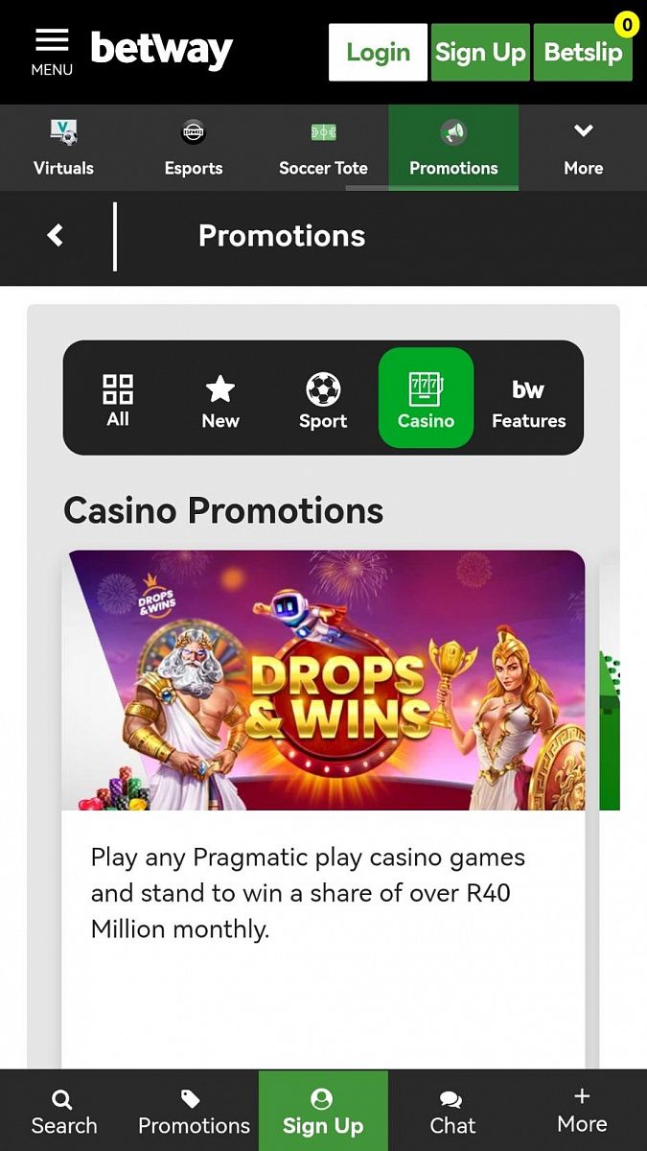
Task: Open the hamburger MENU icon
Action: [52, 52]
